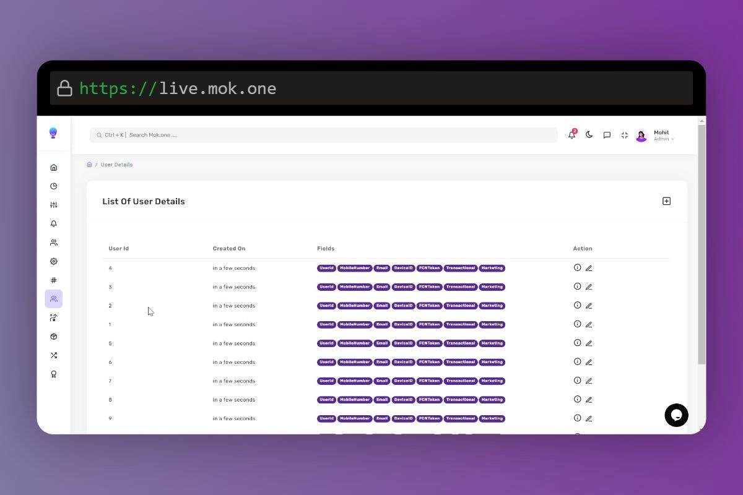Click the Transactional tag in row 6
Screen dimensions: 743x495
[x=461, y=362]
